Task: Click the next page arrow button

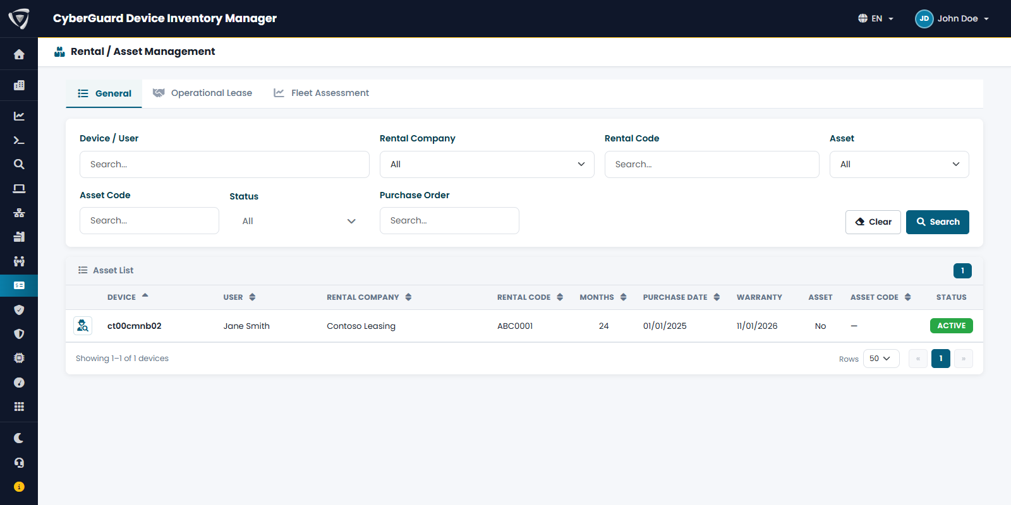Action: click(x=964, y=359)
